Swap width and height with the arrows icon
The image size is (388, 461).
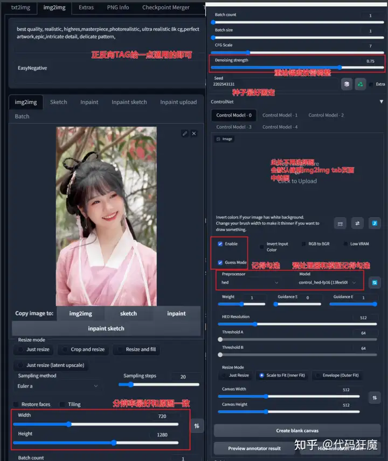[x=197, y=425]
